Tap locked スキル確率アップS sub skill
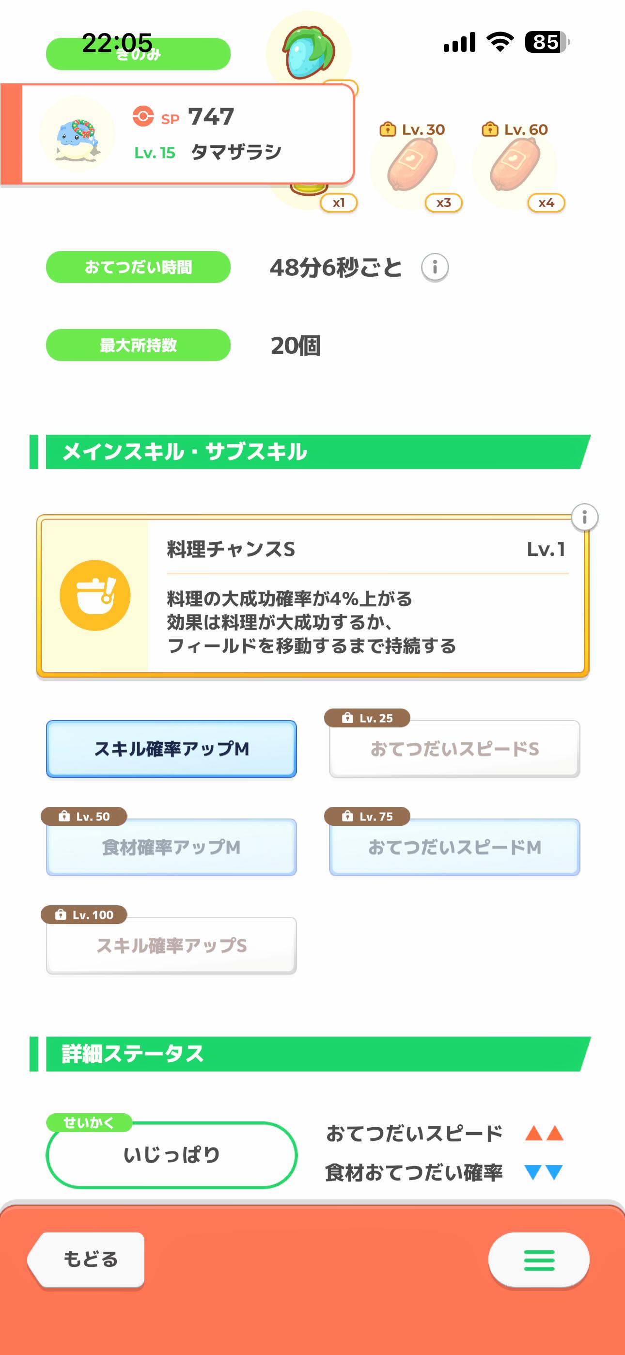Image resolution: width=625 pixels, height=1355 pixels. [172, 946]
